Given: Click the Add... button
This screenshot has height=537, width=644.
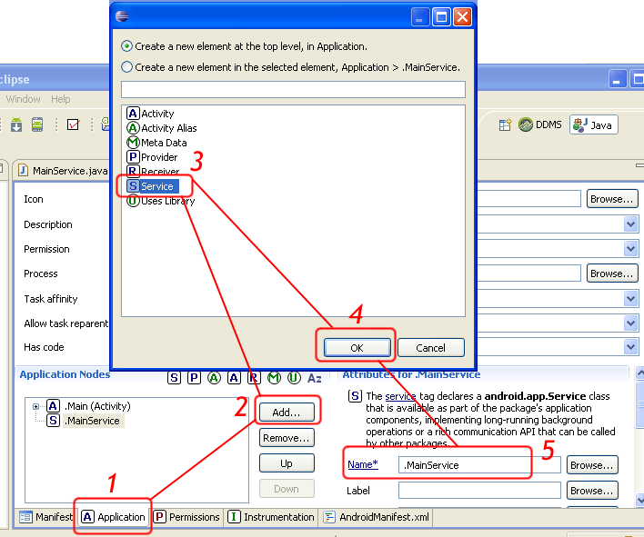Looking at the screenshot, I should click(287, 413).
